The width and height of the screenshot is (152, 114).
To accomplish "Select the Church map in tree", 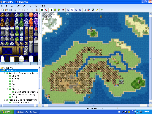I will [x=15, y=89].
